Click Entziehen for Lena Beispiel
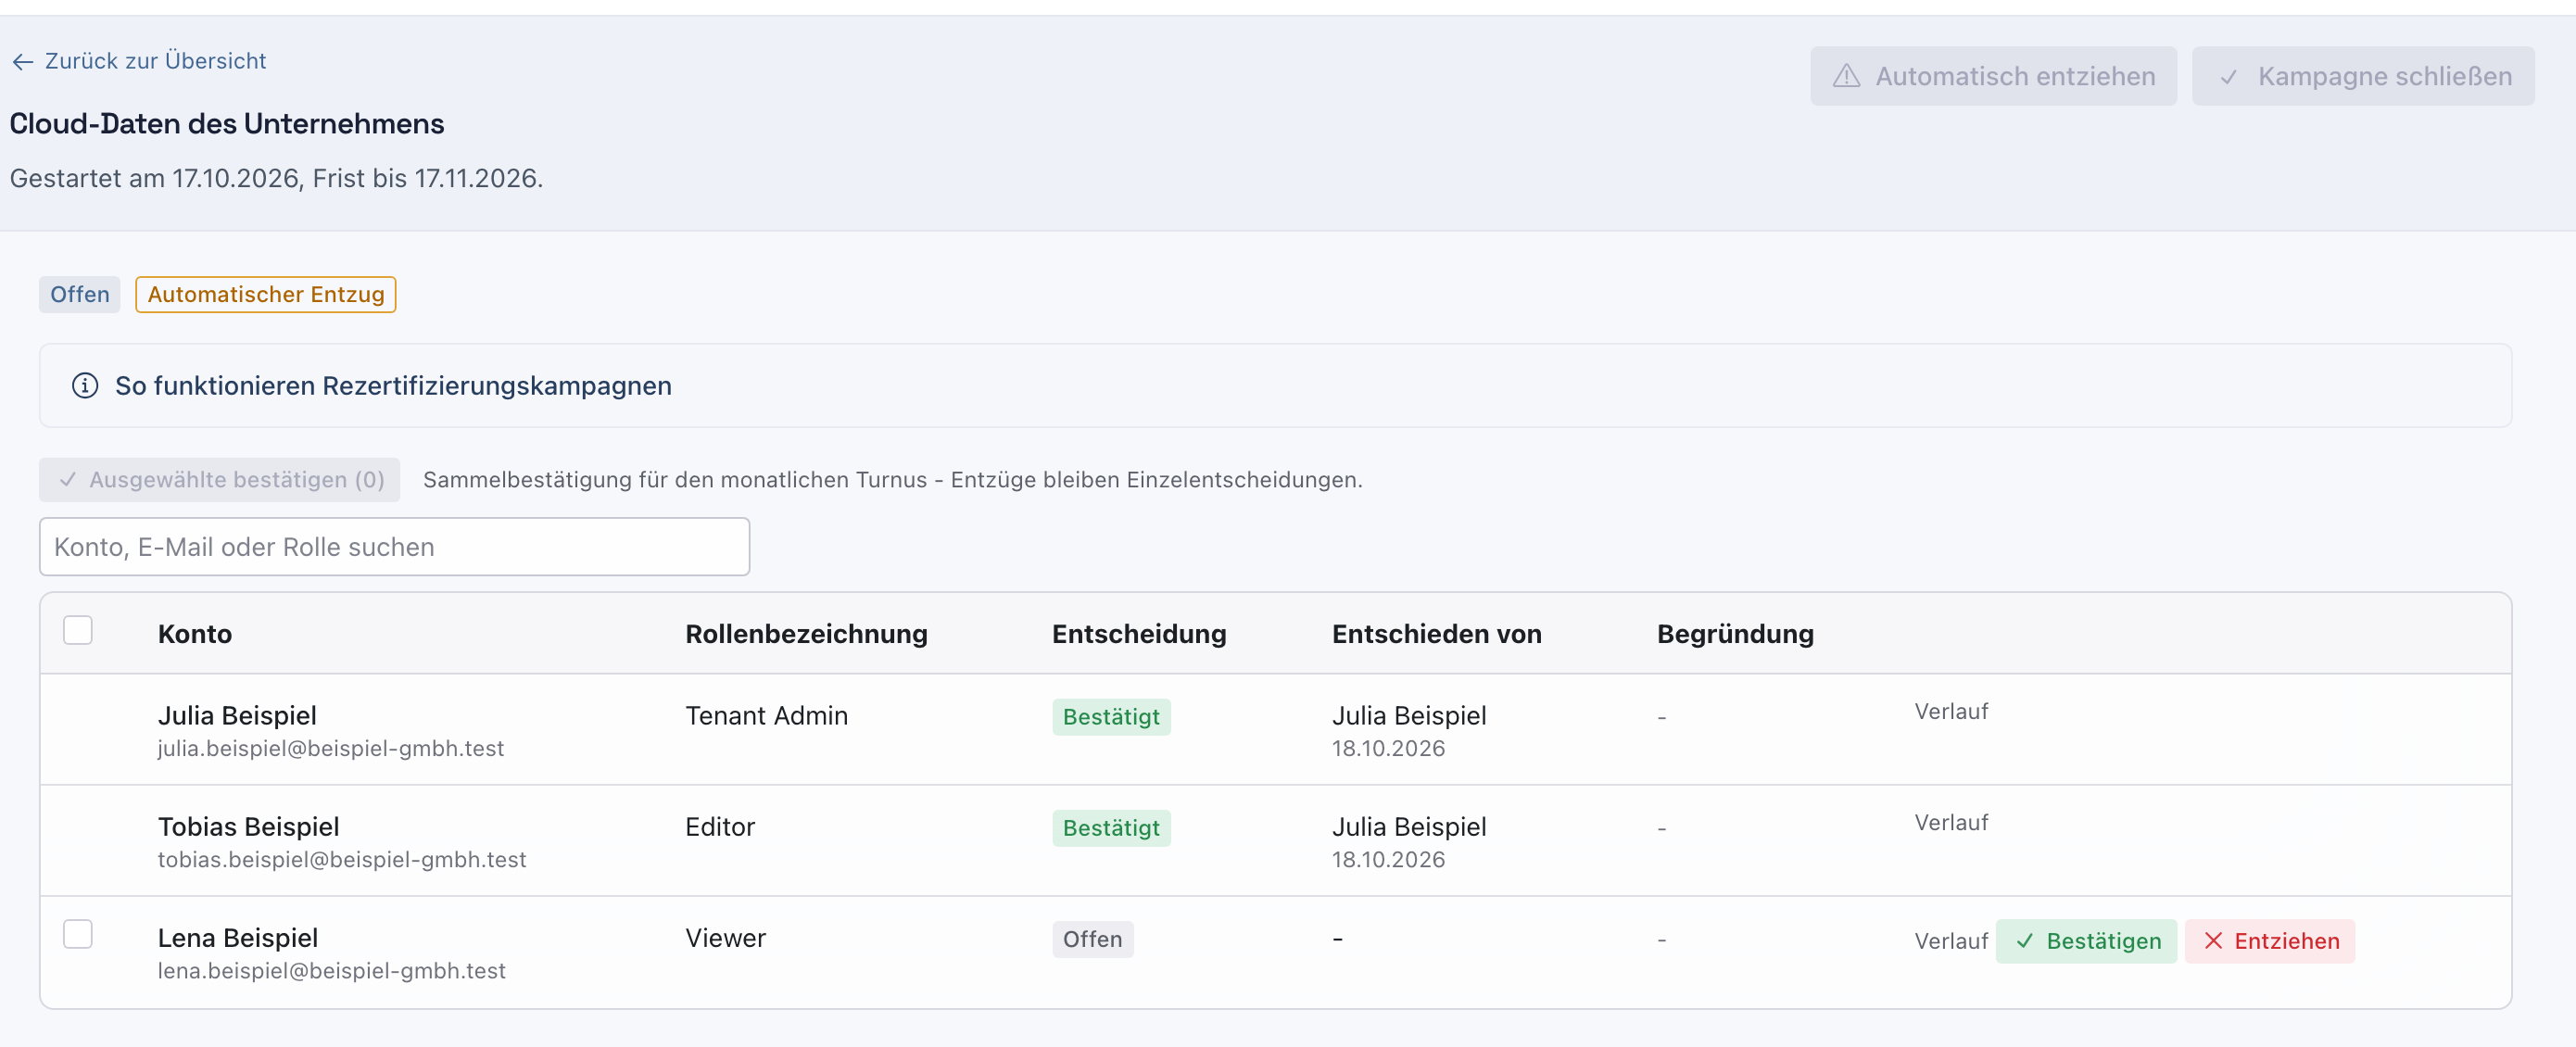 click(2269, 941)
